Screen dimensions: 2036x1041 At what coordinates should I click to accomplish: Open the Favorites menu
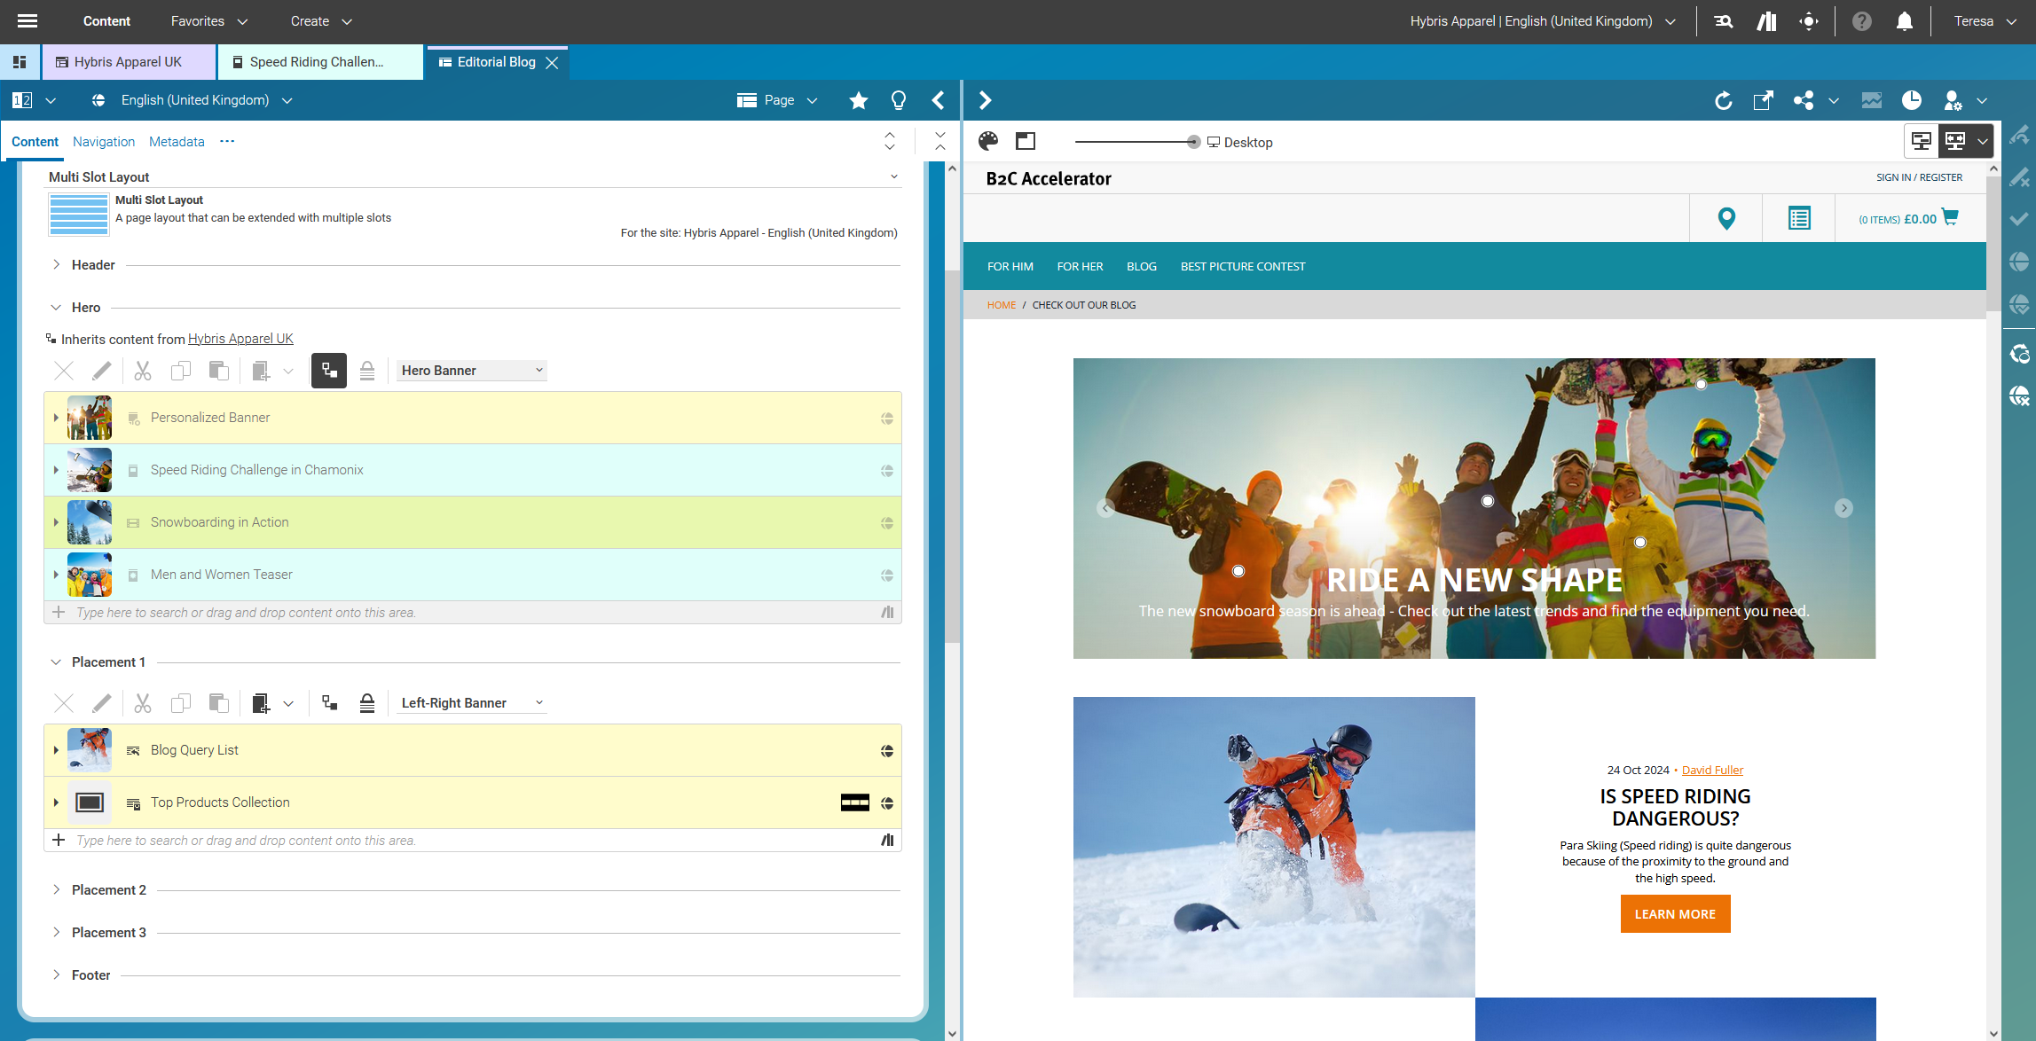[208, 21]
